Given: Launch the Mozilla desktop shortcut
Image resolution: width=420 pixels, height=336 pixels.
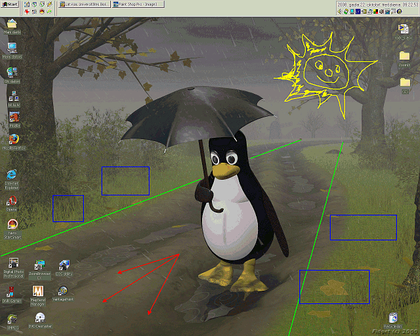Looking at the screenshot, I should tap(14, 119).
